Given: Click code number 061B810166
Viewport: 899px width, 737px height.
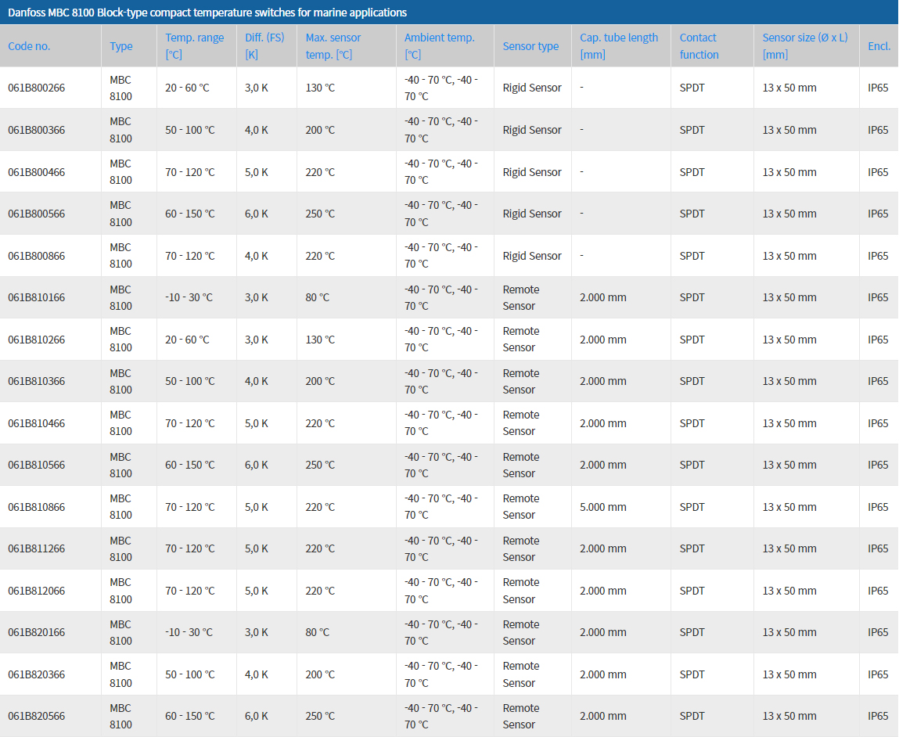Looking at the screenshot, I should pyautogui.click(x=37, y=297).
